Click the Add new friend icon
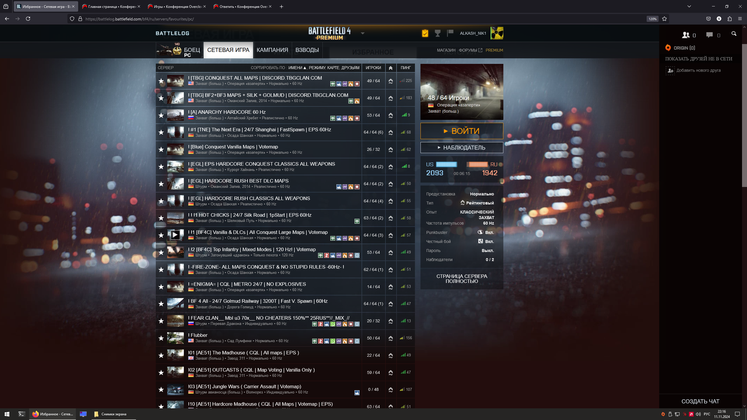747x420 pixels. click(x=670, y=70)
